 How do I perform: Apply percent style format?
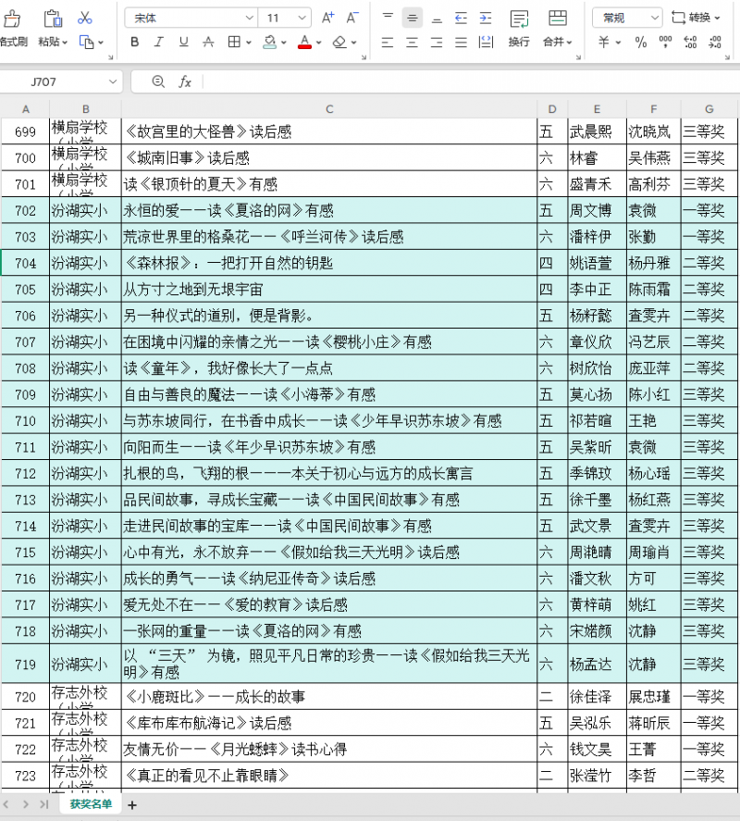[x=641, y=42]
